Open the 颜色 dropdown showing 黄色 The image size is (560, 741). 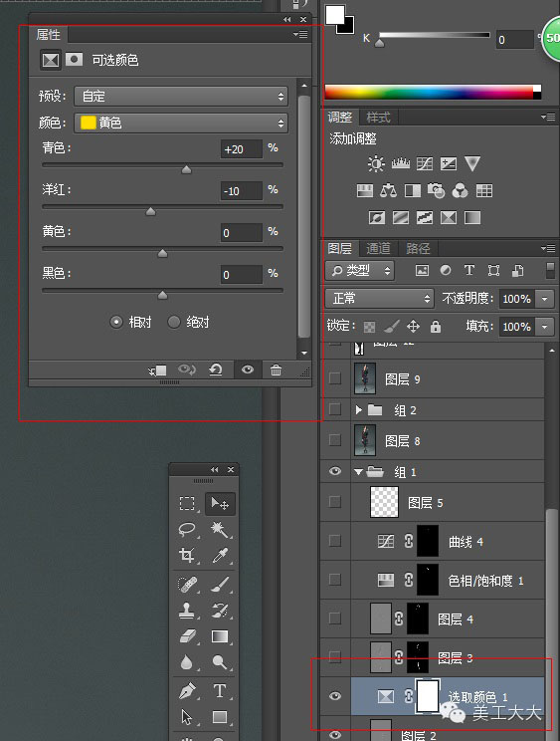tap(181, 123)
